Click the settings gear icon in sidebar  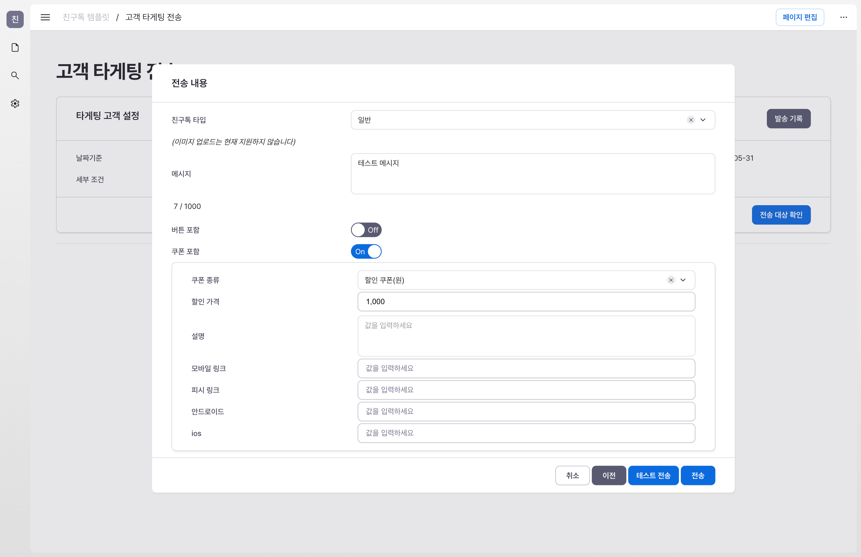tap(15, 104)
